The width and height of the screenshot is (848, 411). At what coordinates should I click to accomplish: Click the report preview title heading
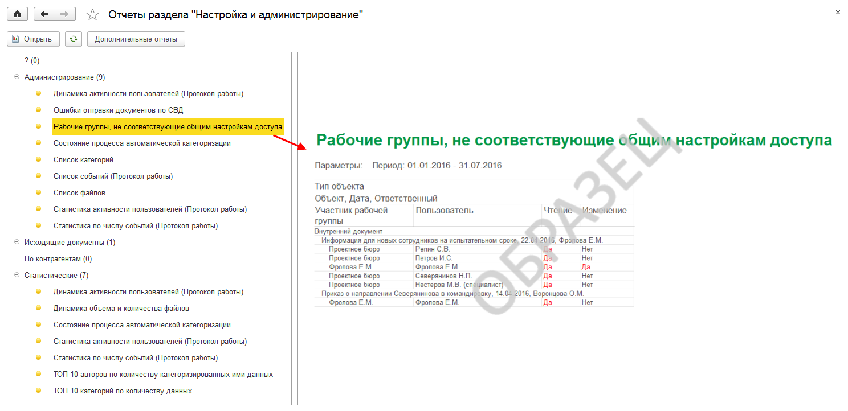(574, 140)
